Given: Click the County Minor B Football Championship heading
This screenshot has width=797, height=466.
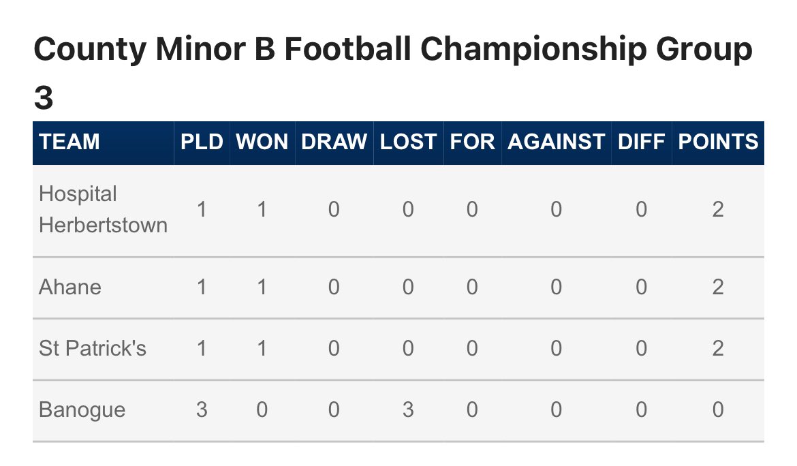Looking at the screenshot, I should tap(392, 72).
